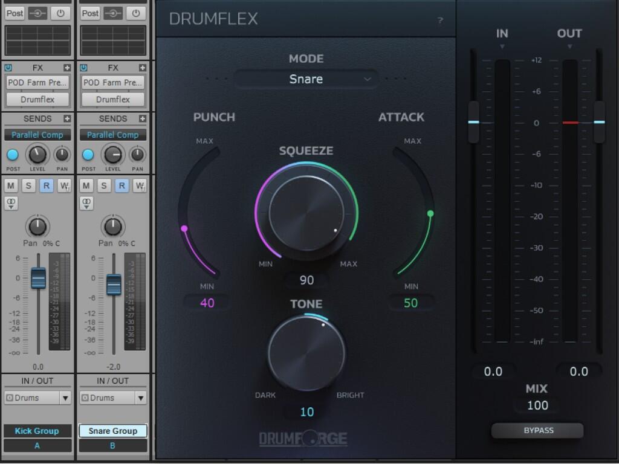Click the Attack value field 50
Viewport: 619px width, 464px height.
pos(410,303)
